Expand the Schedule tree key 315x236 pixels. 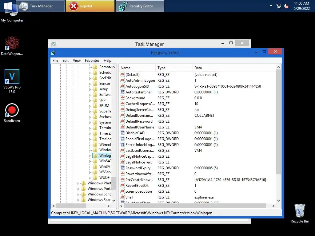tap(90, 73)
